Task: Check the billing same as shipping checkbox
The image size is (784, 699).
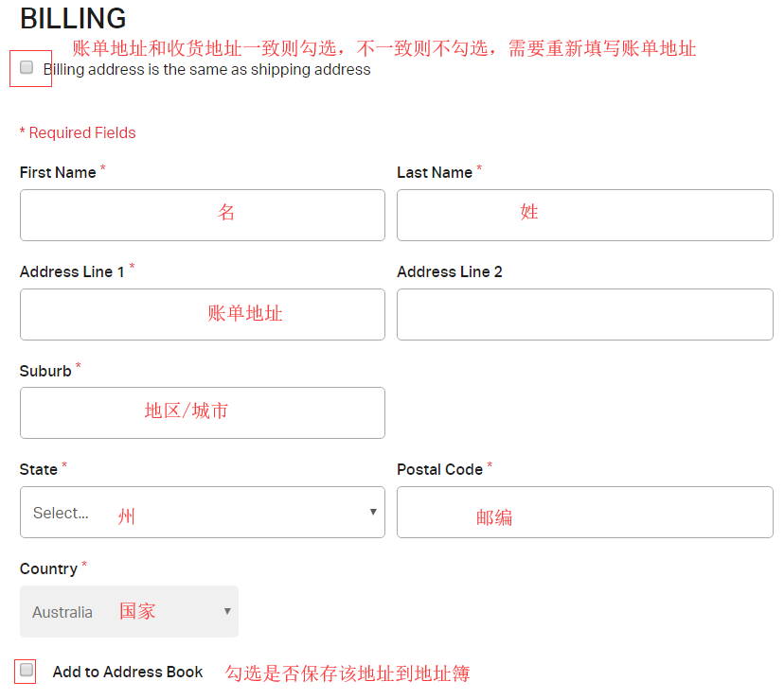Action: tap(27, 67)
